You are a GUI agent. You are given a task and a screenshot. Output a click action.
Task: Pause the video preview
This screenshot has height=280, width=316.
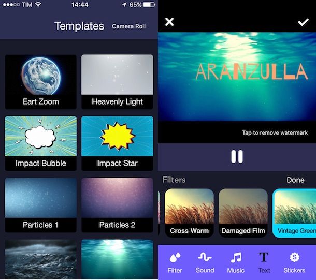[237, 156]
